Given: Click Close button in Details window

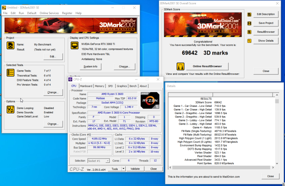Looking at the screenshot, I should 270,176.
